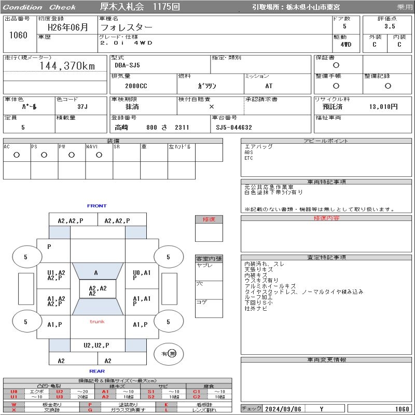Select the seating capacity value under 定員
The width and height of the screenshot is (415, 415).
pyautogui.click(x=23, y=127)
